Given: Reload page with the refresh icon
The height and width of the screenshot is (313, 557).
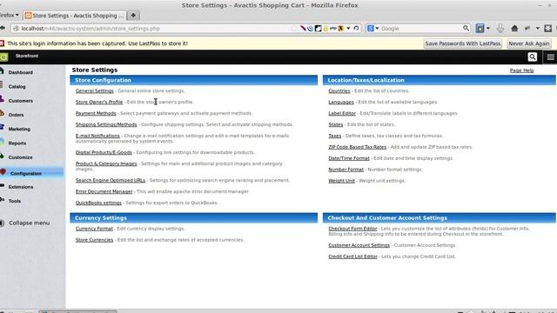Looking at the screenshot, I should pos(356,28).
